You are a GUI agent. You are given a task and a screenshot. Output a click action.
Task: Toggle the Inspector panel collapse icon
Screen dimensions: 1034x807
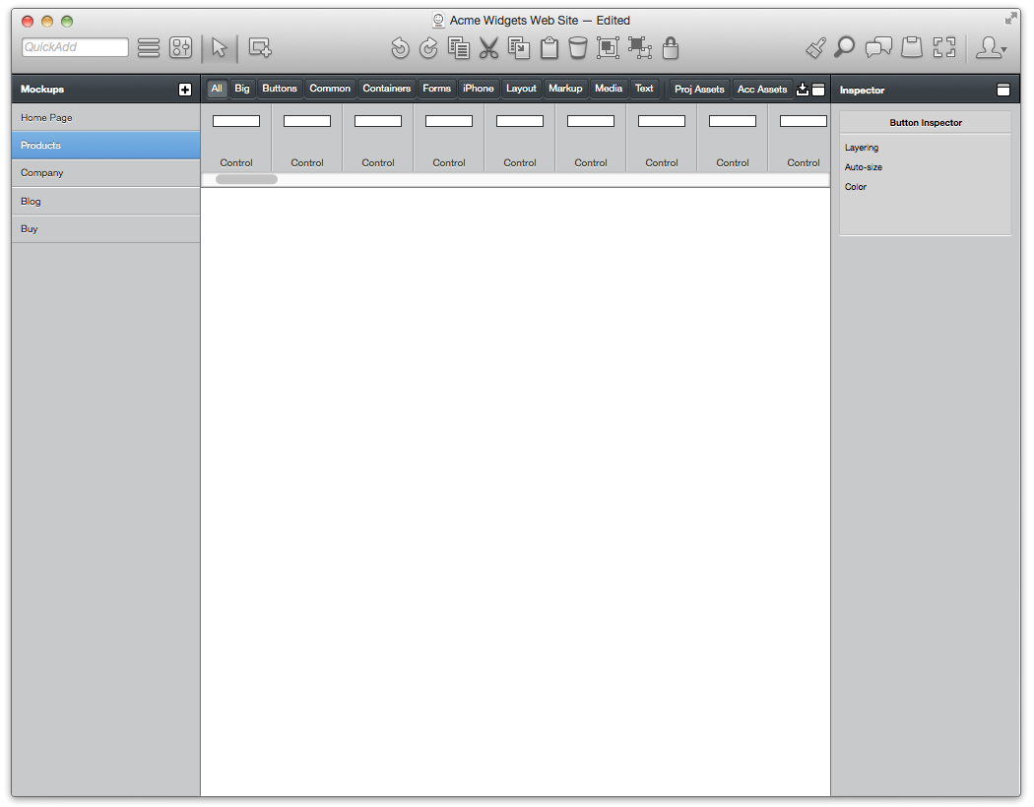(1003, 90)
